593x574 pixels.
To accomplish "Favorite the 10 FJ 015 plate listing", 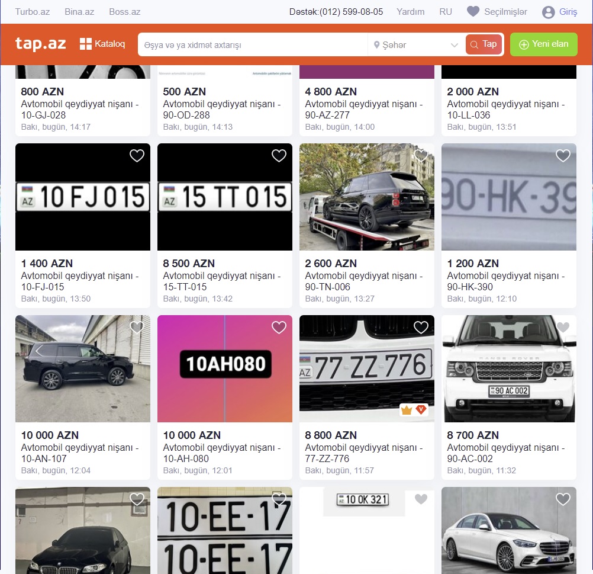I will pos(137,156).
